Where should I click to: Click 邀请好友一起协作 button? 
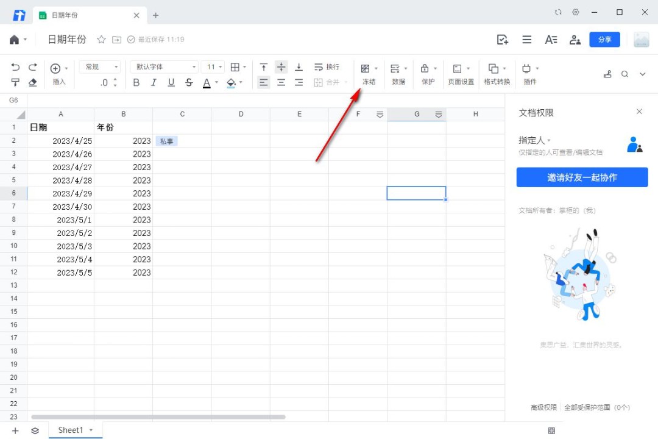point(582,177)
